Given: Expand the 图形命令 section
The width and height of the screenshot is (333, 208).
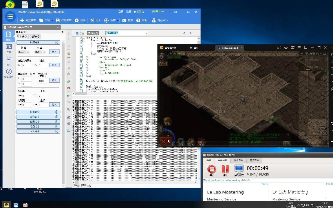Looking at the screenshot, I should tap(38, 122).
